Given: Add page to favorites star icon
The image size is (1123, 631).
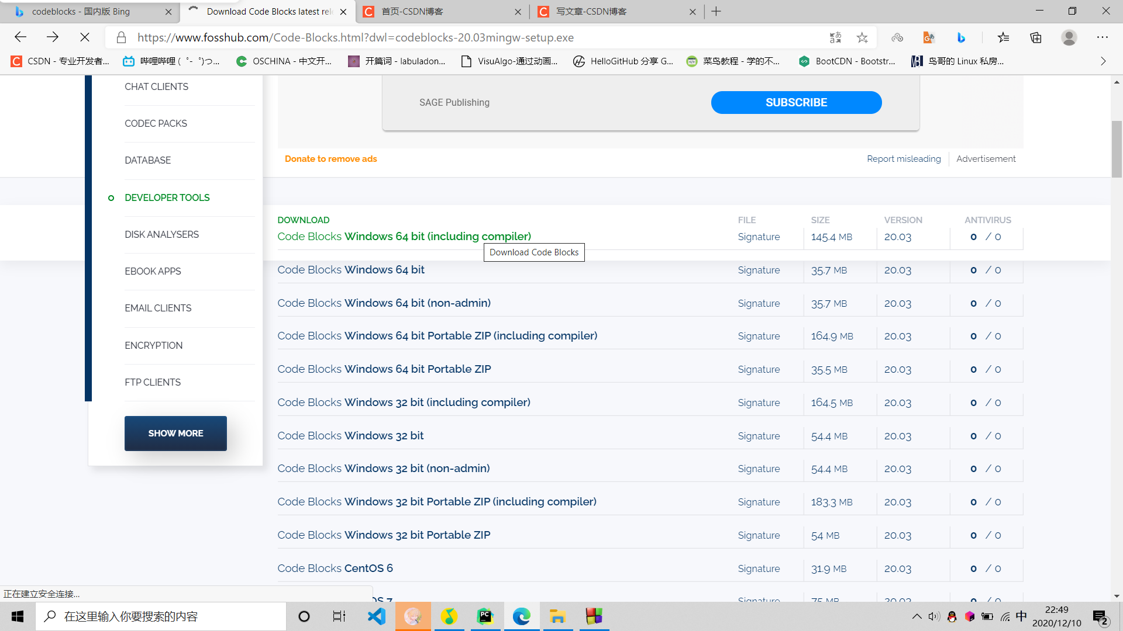Looking at the screenshot, I should [862, 37].
